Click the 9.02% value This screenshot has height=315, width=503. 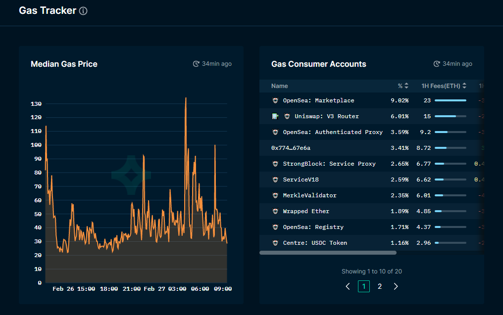(400, 100)
